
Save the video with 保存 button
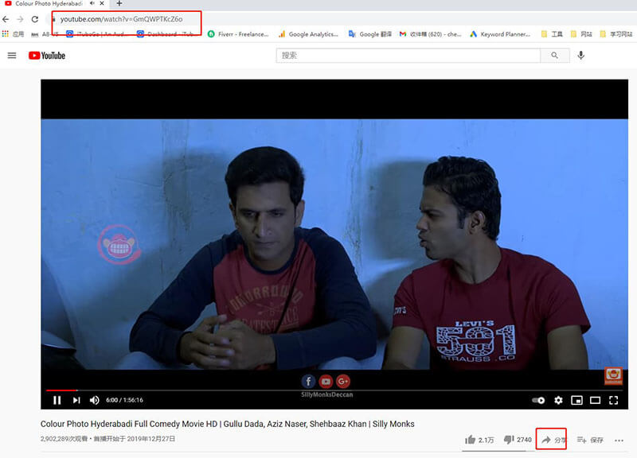(590, 440)
